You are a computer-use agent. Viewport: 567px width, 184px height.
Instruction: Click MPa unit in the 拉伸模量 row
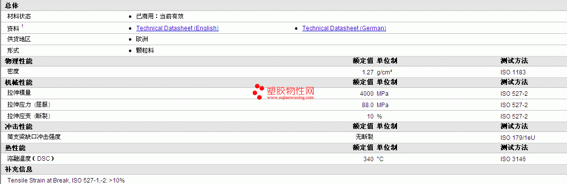pyautogui.click(x=383, y=94)
